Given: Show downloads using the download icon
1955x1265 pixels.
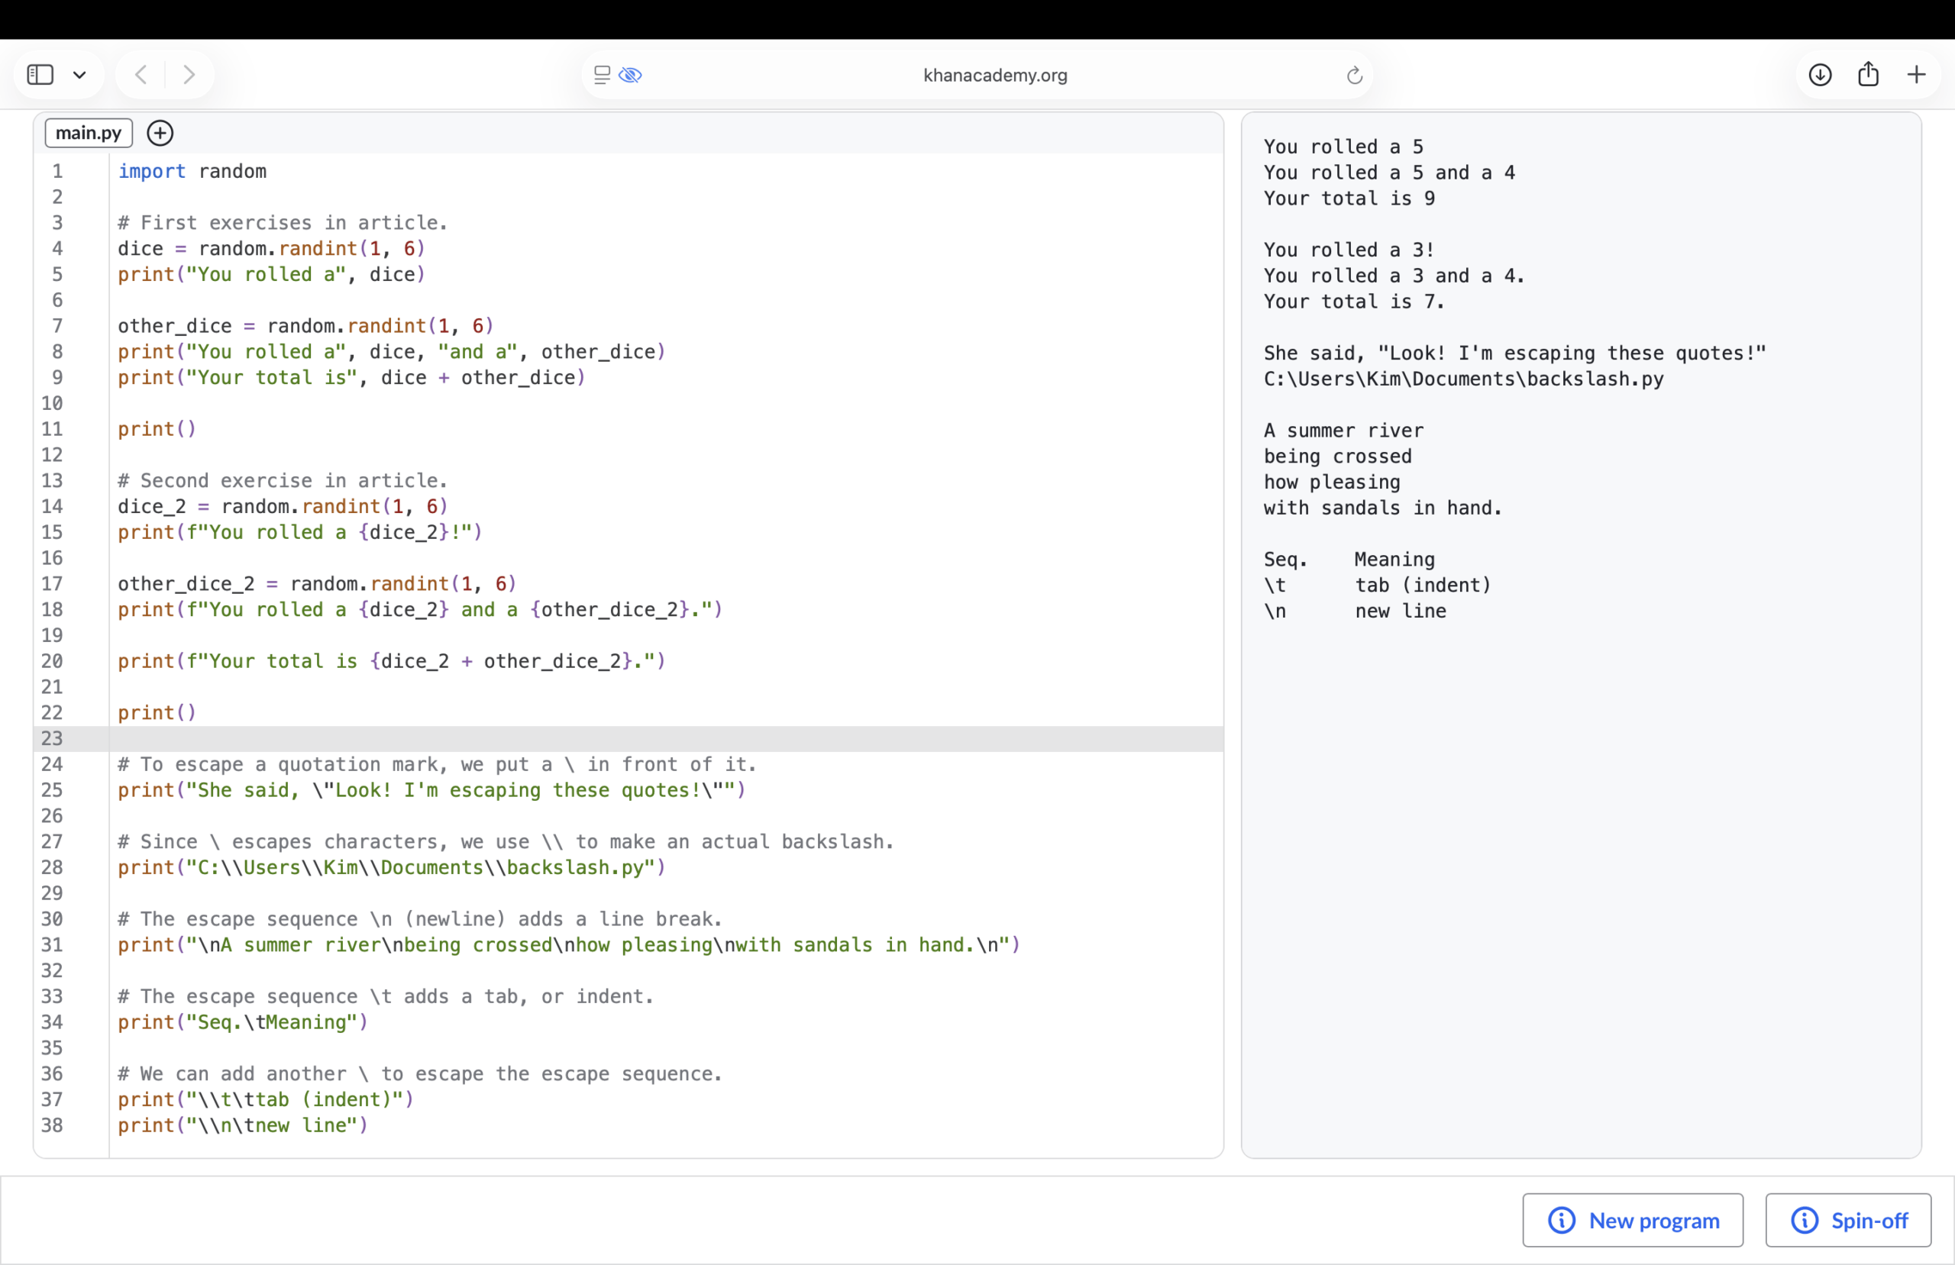Looking at the screenshot, I should point(1821,75).
